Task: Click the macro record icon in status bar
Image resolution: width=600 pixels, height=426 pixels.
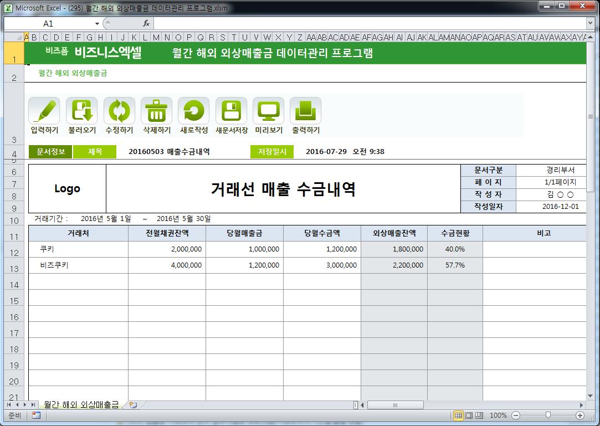Action: [36, 415]
